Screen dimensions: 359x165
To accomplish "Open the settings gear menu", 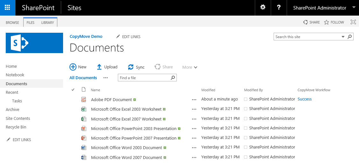I will coord(263,8).
